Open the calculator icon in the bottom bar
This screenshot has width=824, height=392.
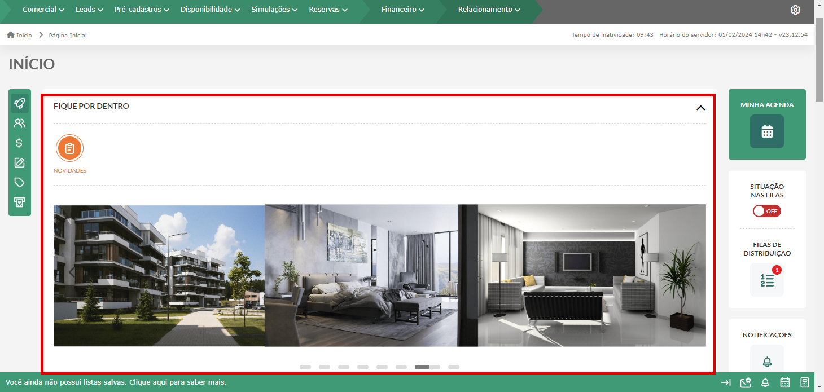pos(805,382)
